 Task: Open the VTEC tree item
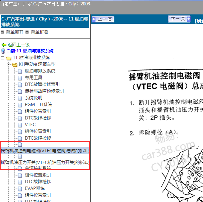click(x=30, y=124)
